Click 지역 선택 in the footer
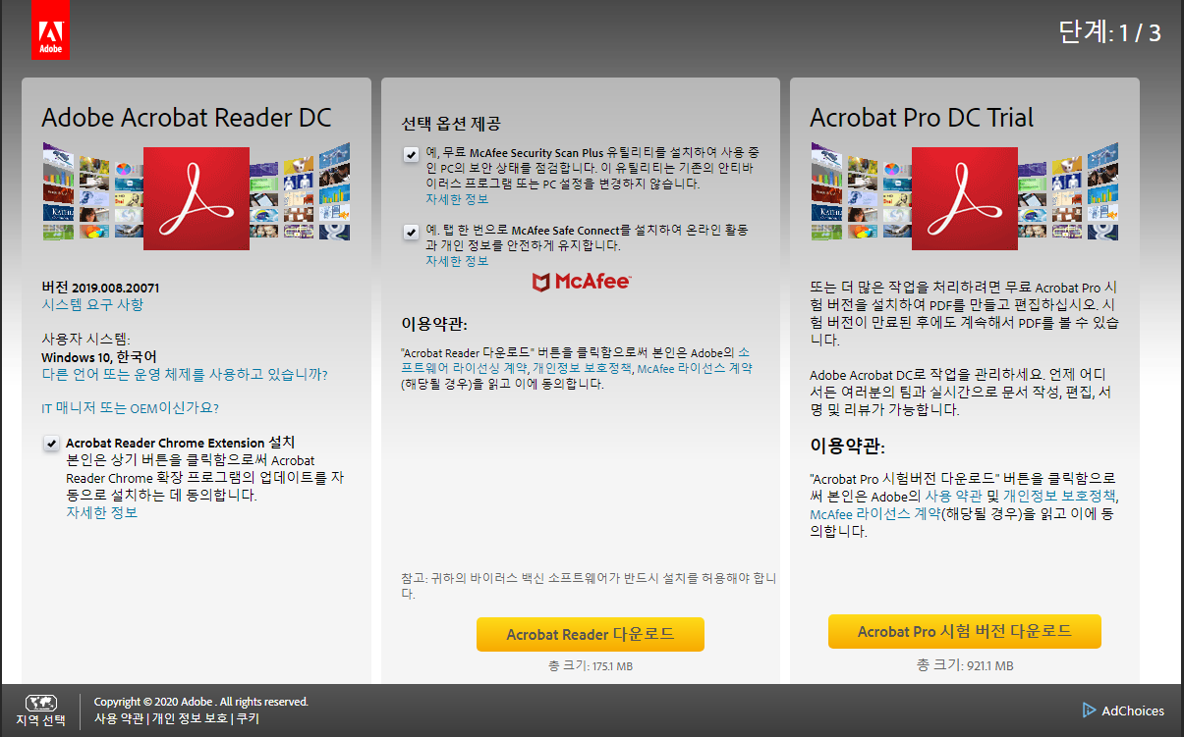The height and width of the screenshot is (737, 1184). coord(40,720)
